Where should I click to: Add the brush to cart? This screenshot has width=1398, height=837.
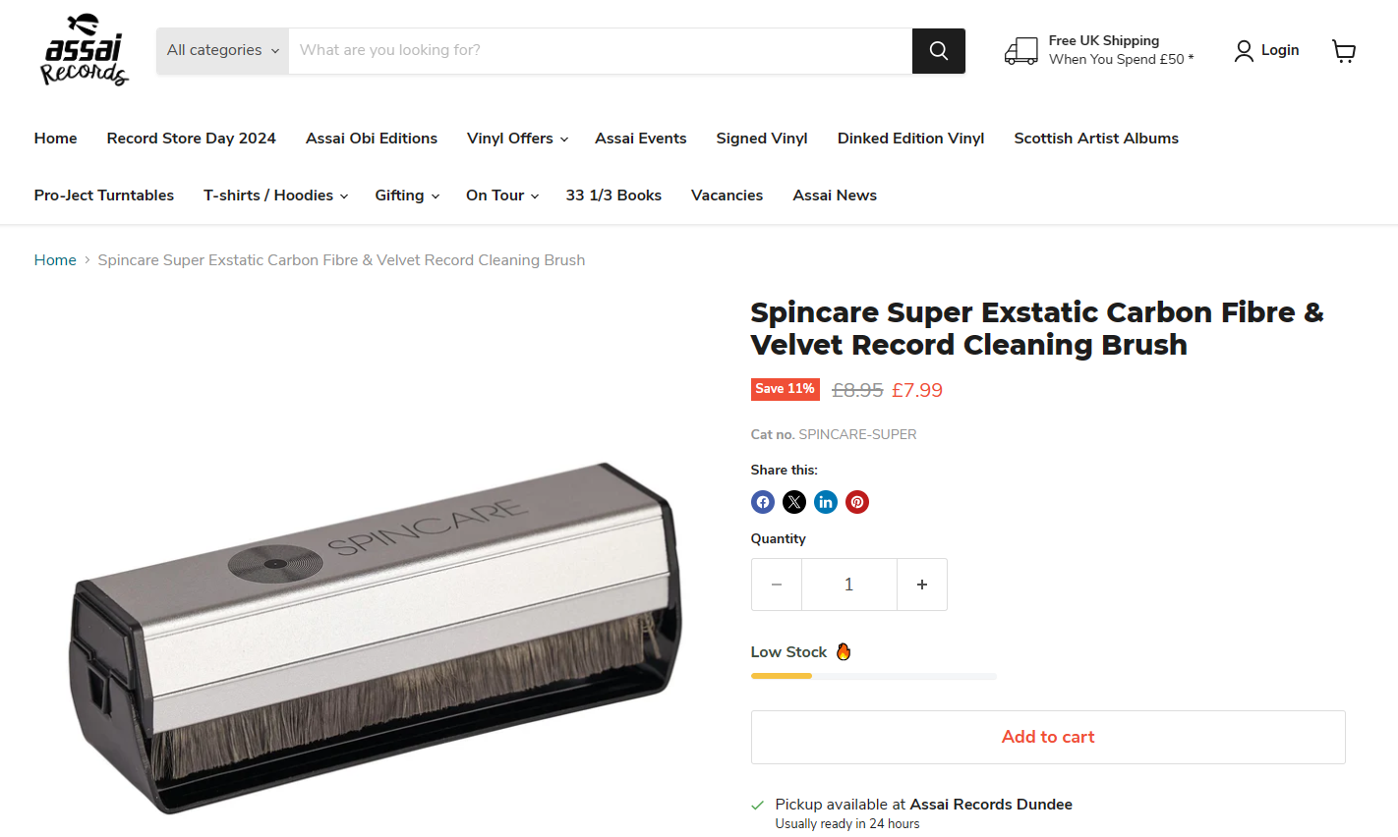click(1048, 737)
